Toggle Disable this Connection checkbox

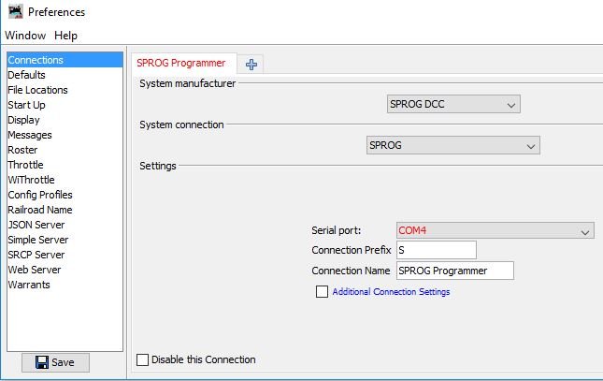(x=142, y=359)
